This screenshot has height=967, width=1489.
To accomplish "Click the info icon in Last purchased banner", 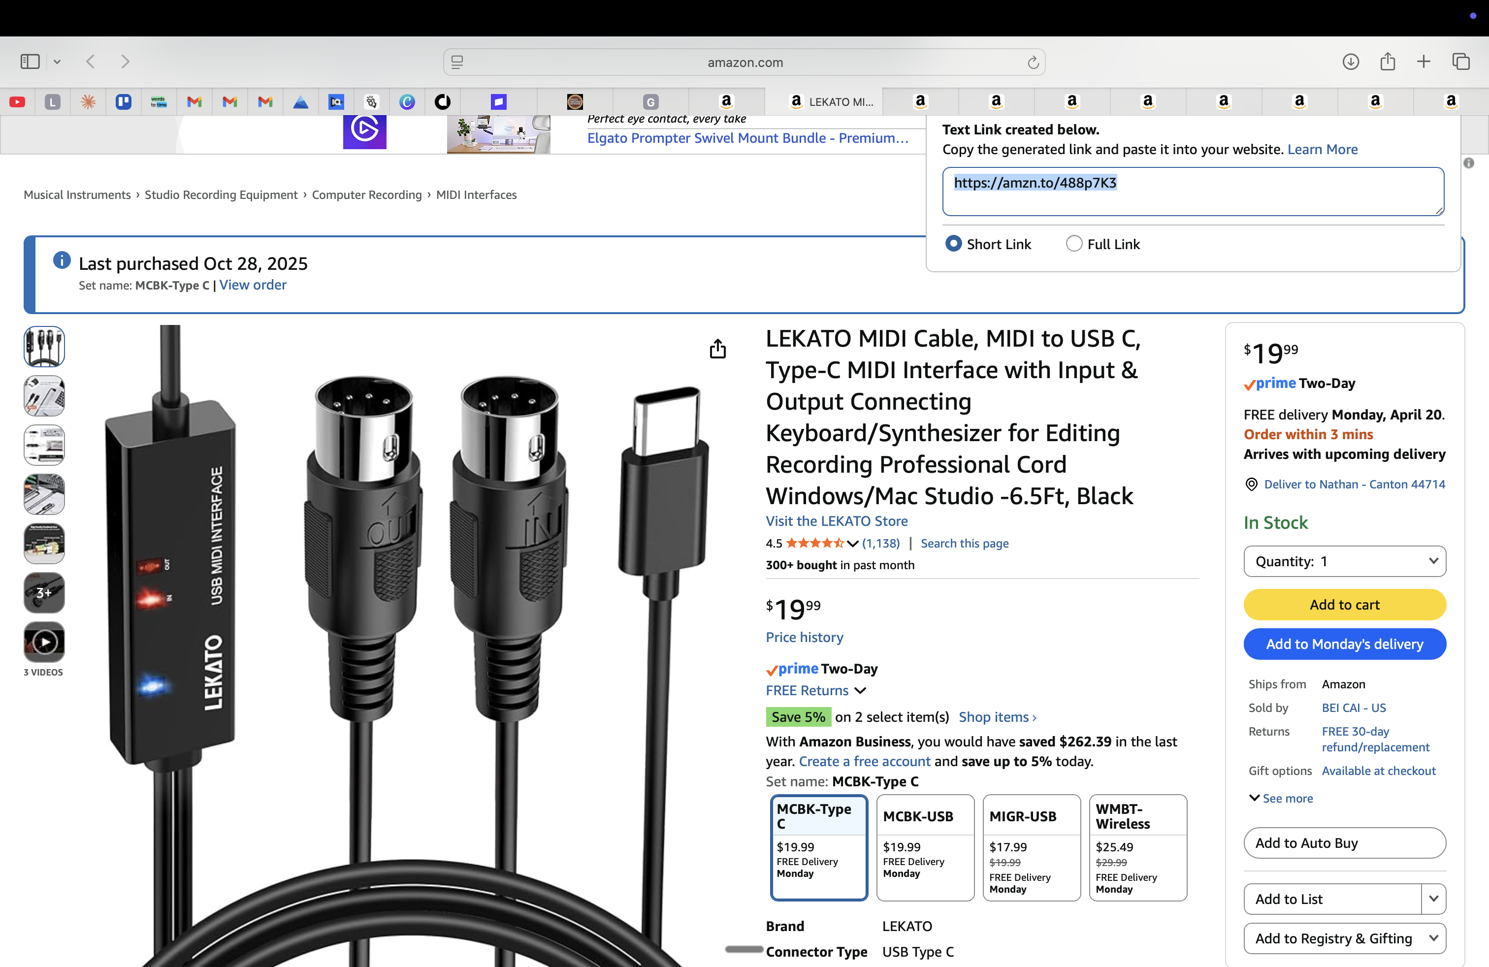I will click(x=62, y=259).
